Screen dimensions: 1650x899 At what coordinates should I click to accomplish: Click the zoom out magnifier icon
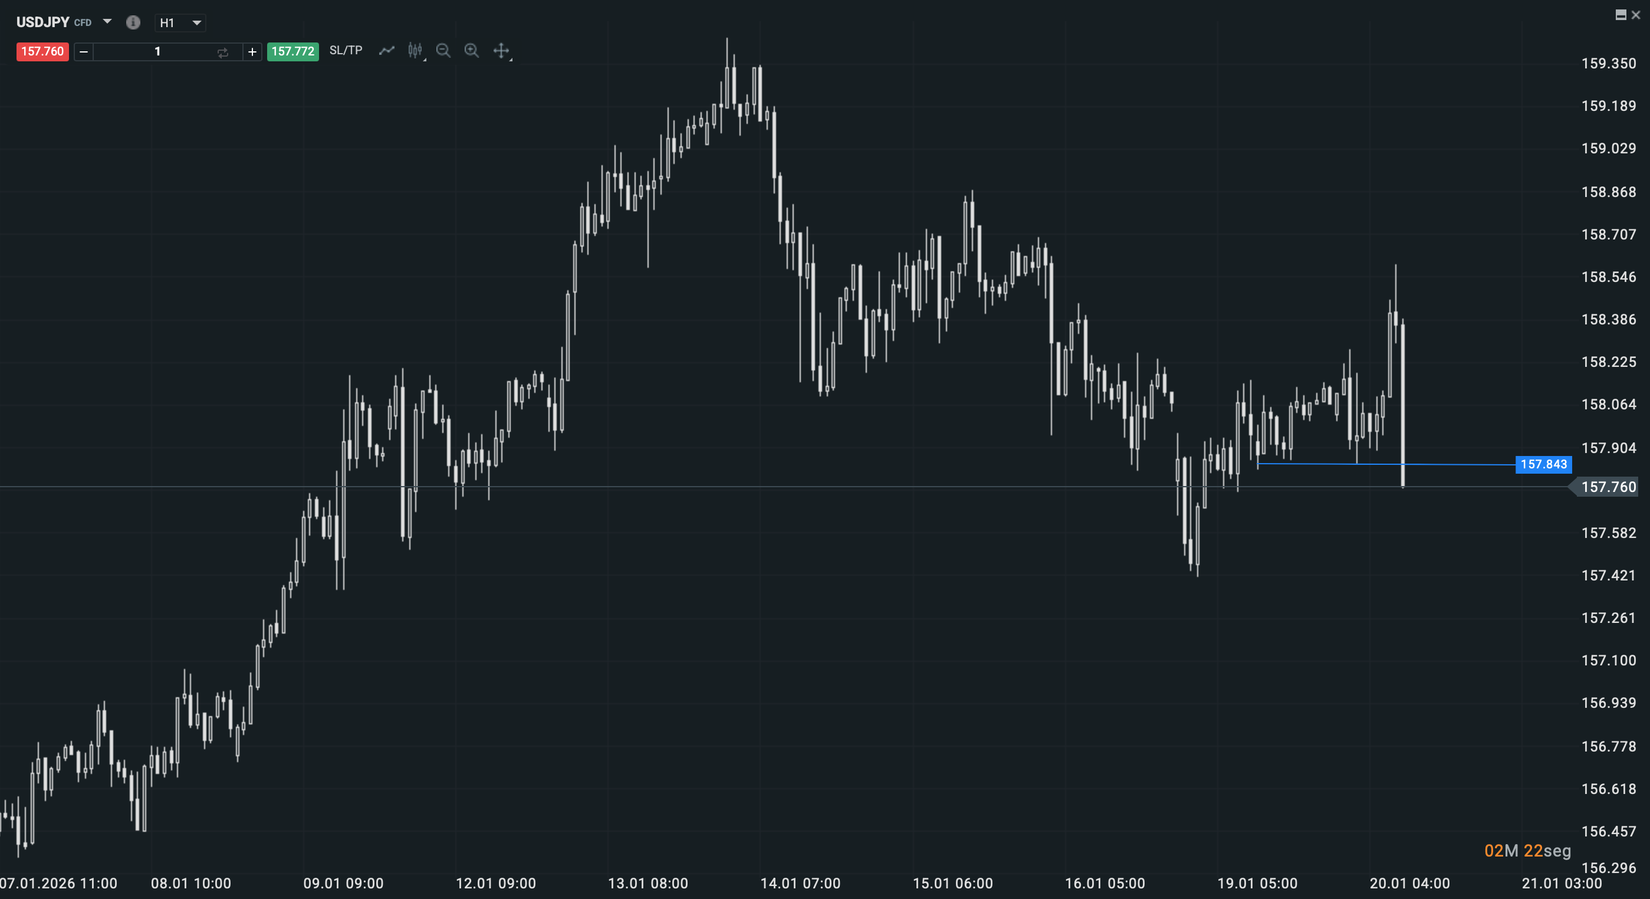click(444, 51)
